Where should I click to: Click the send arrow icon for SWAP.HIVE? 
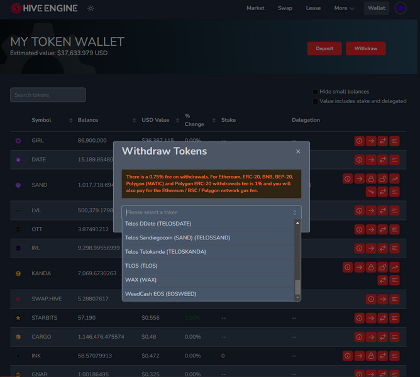click(383, 299)
